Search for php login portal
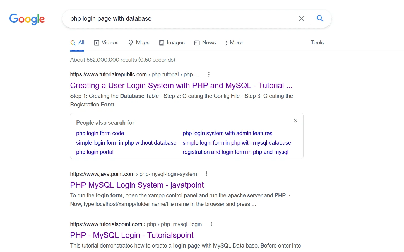 (95, 152)
